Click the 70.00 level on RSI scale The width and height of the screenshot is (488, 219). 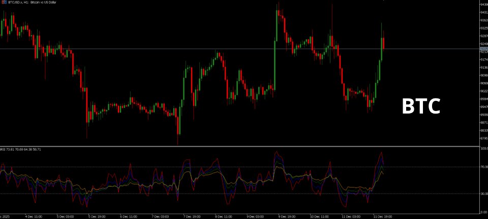tap(484, 167)
